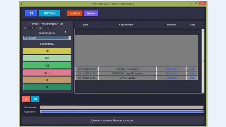
Task: Select the 03.11.2025 21:00 date cell
Action: (87, 73)
